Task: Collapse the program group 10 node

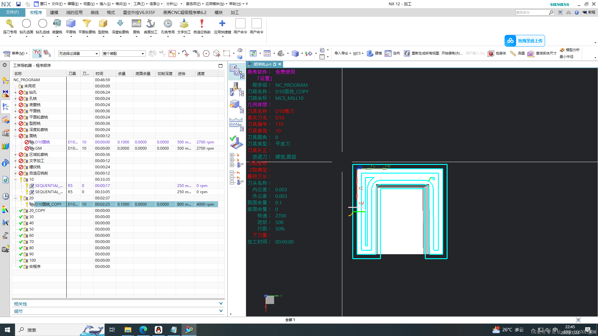Action: click(x=16, y=180)
